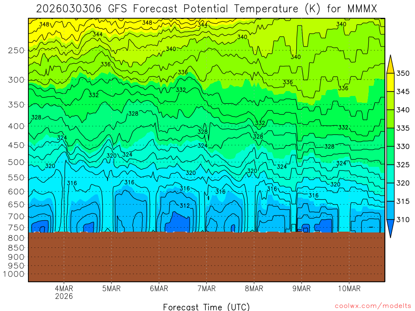This screenshot has height=311, width=415.
Task: Click the 315 value on the color legend
Action: click(403, 201)
